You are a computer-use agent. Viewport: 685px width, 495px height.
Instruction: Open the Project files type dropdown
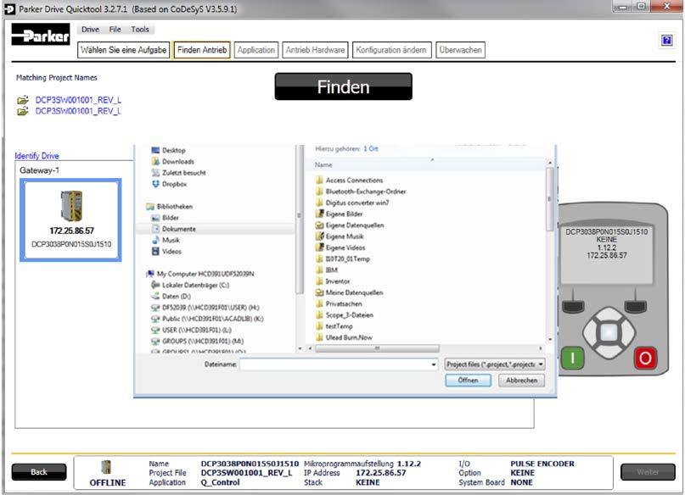pyautogui.click(x=495, y=364)
